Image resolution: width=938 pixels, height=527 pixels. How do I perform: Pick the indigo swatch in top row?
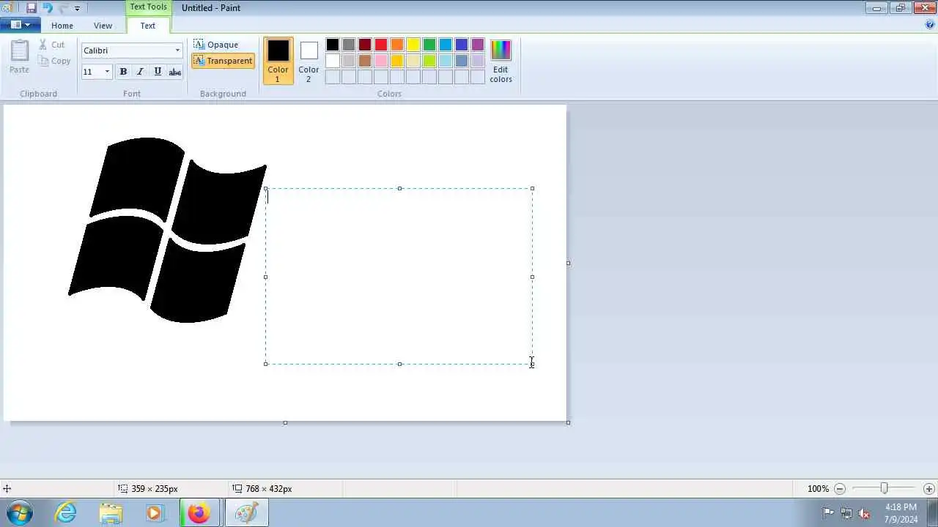click(462, 45)
